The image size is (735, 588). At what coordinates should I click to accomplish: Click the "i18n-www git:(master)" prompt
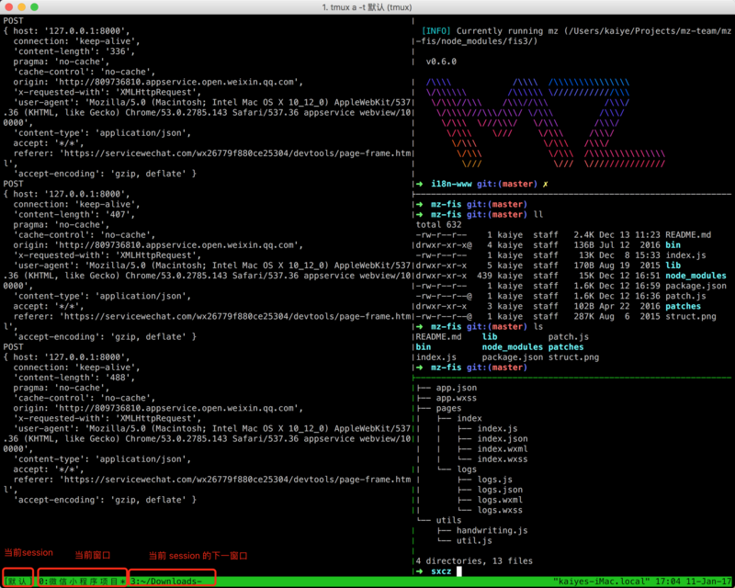point(484,184)
